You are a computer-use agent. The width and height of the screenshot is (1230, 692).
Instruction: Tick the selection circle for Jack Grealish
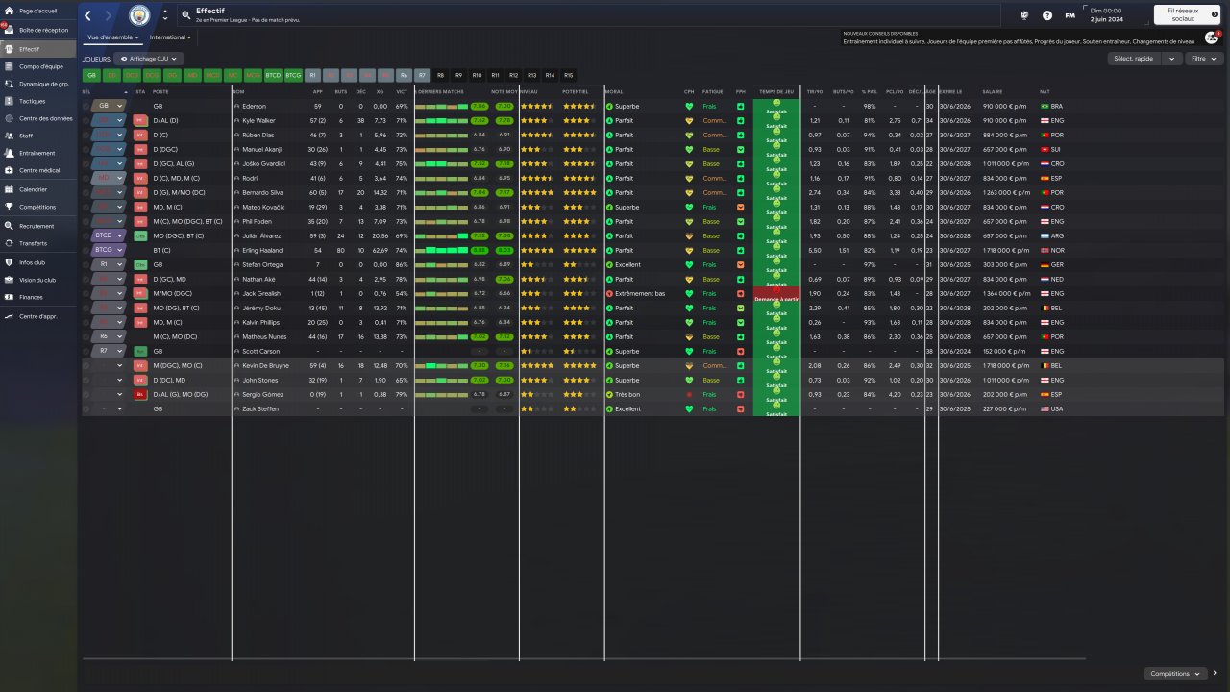[86, 293]
